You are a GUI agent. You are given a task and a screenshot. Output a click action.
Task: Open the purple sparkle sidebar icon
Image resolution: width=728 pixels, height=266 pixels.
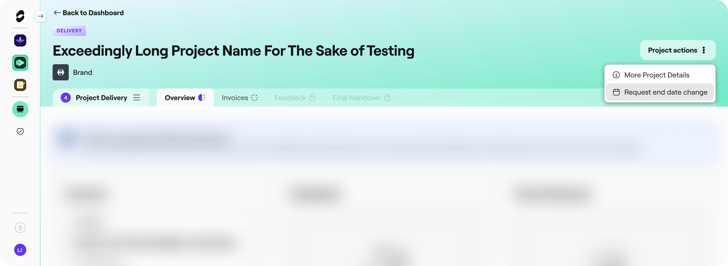click(20, 40)
